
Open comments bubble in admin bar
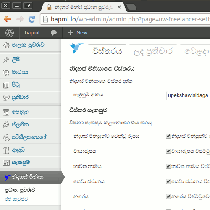pos(54,33)
